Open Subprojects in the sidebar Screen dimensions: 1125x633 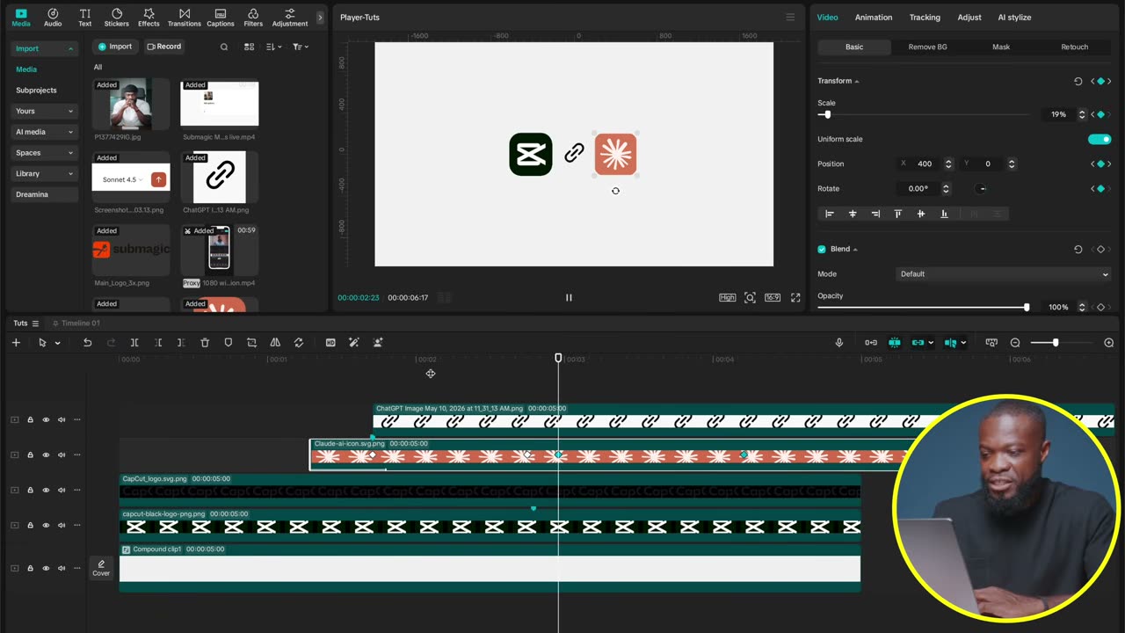tap(36, 91)
